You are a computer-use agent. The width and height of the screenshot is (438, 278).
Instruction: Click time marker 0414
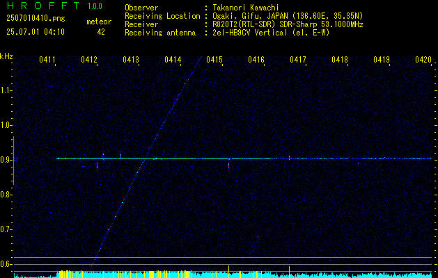(173, 60)
